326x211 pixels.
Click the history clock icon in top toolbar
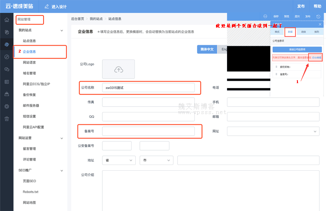(318, 17)
